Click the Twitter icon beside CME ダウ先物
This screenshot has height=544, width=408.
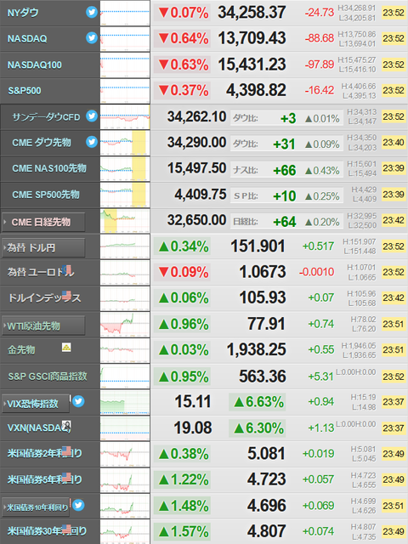coord(92,142)
